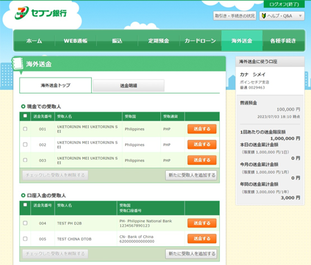Click 普通預金 balance 100,000 円
The width and height of the screenshot is (311, 265).
coord(288,109)
